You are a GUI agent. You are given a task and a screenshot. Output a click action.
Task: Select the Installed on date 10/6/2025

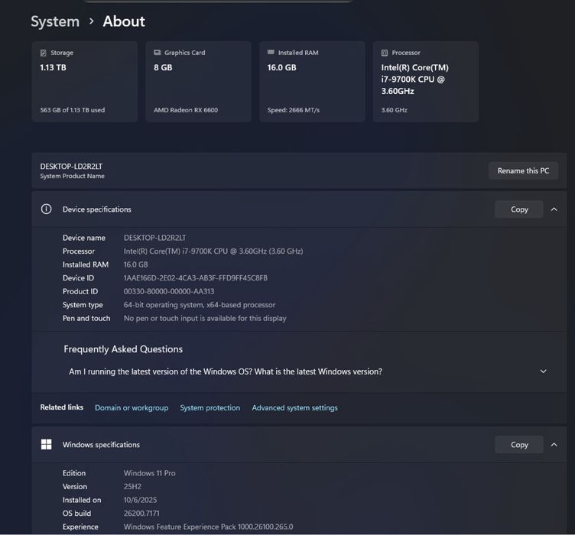coord(140,500)
